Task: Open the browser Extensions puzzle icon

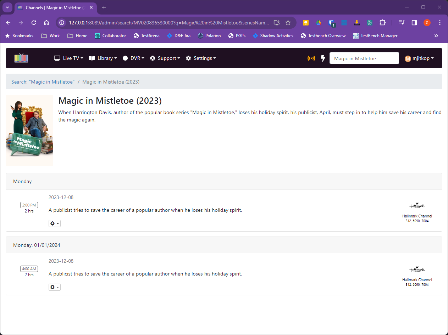Action: coord(382,23)
